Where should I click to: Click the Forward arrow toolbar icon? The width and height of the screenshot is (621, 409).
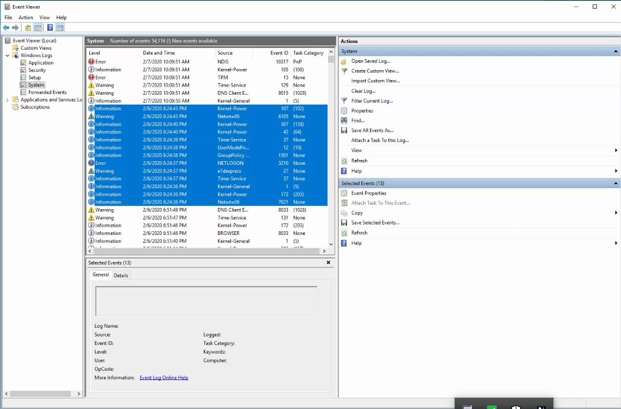15,28
